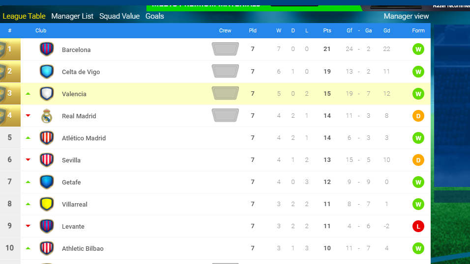Screen dimensions: 470x264
Task: Click Villarreal's yellow shield badge
Action: coord(47,204)
